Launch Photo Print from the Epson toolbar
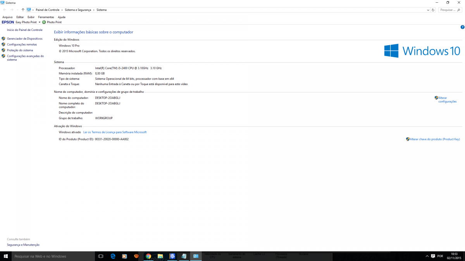Image resolution: width=465 pixels, height=261 pixels. 52,22
